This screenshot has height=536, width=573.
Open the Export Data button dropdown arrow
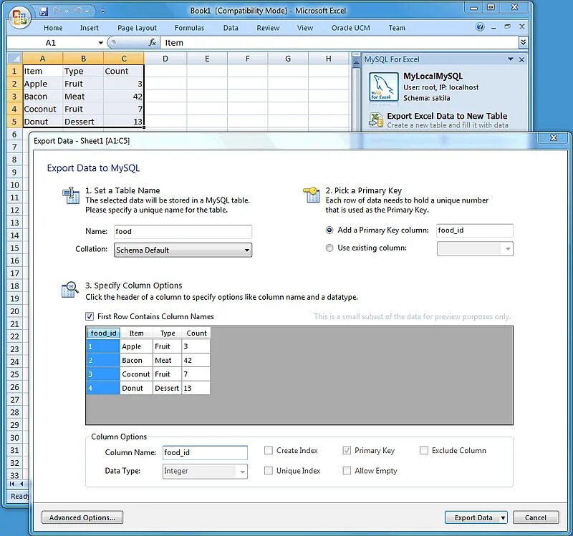pos(504,517)
